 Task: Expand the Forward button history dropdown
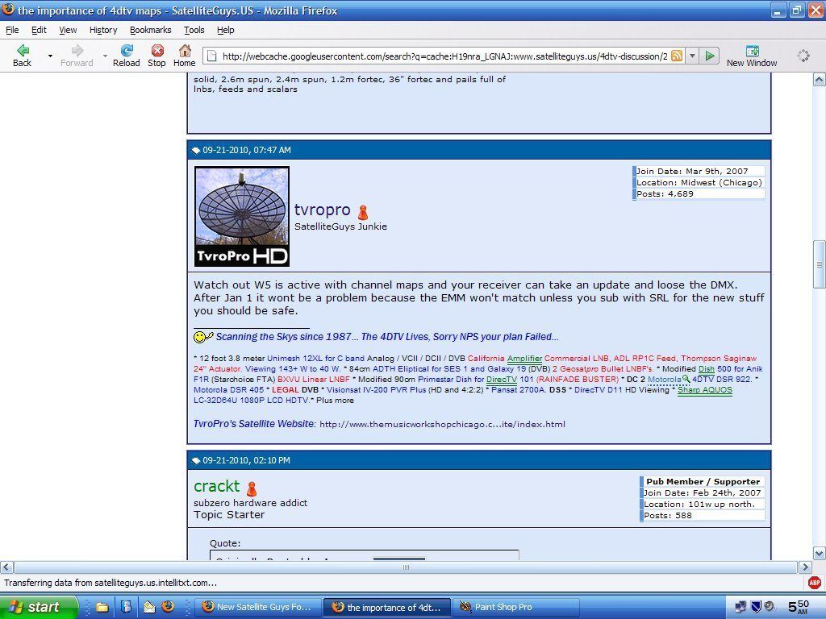coord(105,56)
